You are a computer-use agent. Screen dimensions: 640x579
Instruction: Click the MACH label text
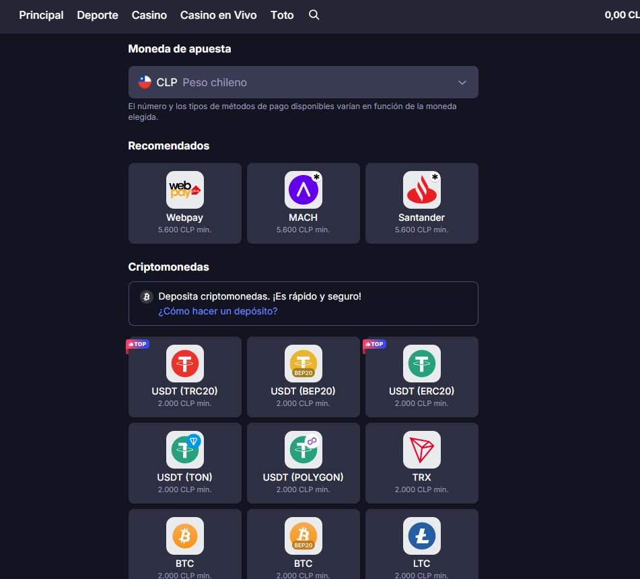pos(303,217)
